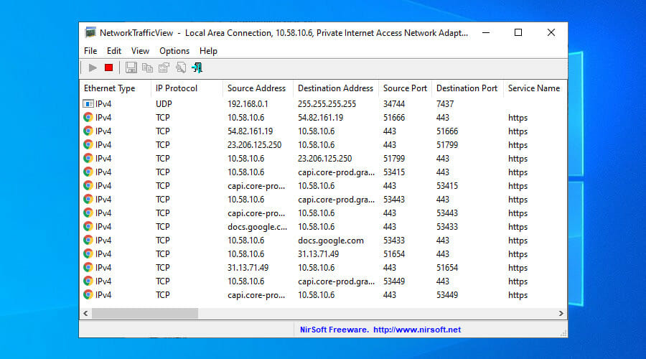The height and width of the screenshot is (359, 646).
Task: Click the Find toolbar icon
Action: pyautogui.click(x=180, y=67)
